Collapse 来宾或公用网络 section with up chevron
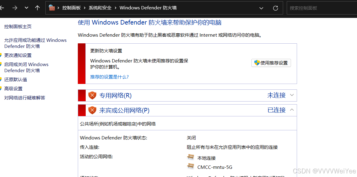The width and height of the screenshot is (357, 177). [x=292, y=110]
